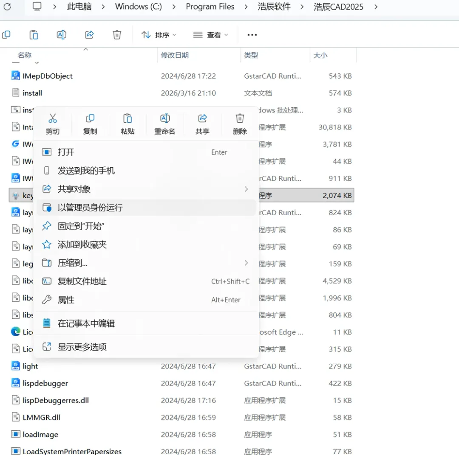
Task: Go to 浩辰软件 in the breadcrumb
Action: [x=274, y=6]
